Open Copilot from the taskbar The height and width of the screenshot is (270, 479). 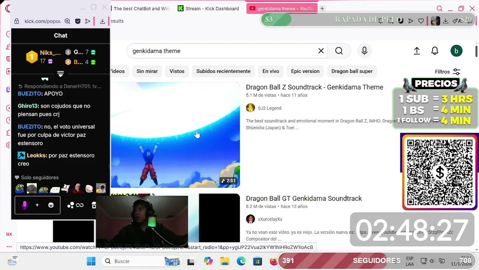pyautogui.click(x=208, y=261)
